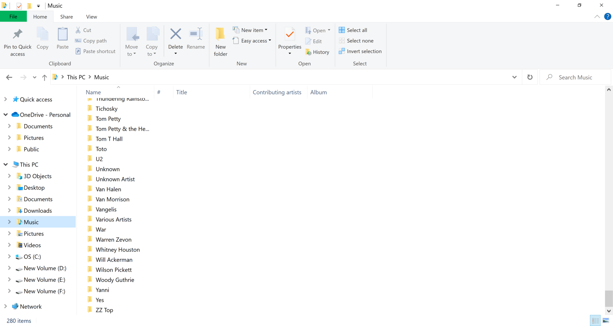Switch to Large icons view layout
The image size is (613, 326).
(x=606, y=321)
